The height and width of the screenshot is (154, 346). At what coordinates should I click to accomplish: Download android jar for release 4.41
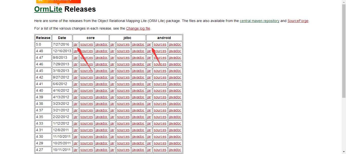[x=149, y=84]
